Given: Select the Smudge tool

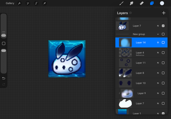Looking at the screenshot, I should pyautogui.click(x=131, y=3).
